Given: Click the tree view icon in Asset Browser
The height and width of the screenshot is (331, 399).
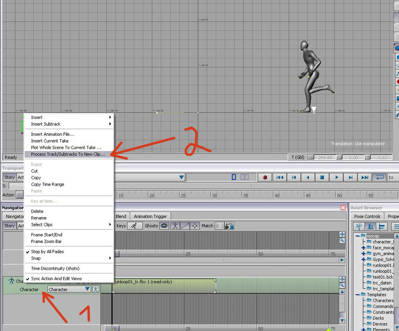Looking at the screenshot, I should click(359, 226).
